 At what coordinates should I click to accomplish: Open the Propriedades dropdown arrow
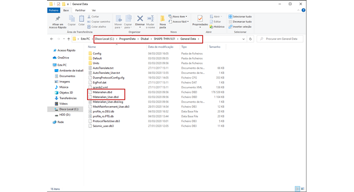pos(200,27)
